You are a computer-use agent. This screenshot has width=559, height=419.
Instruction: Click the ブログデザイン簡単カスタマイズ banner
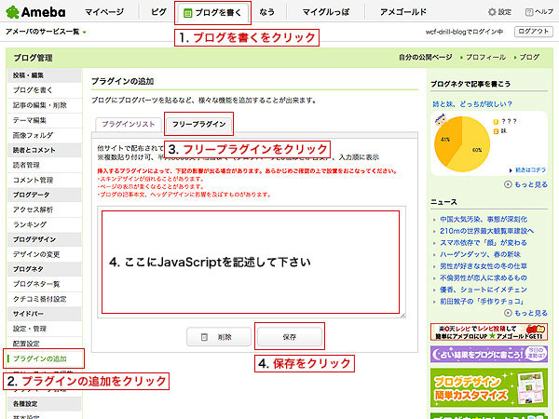pyautogui.click(x=489, y=387)
